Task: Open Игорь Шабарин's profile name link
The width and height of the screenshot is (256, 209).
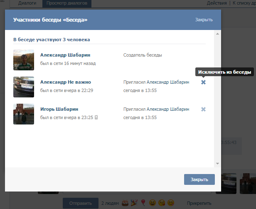Action: pyautogui.click(x=59, y=109)
